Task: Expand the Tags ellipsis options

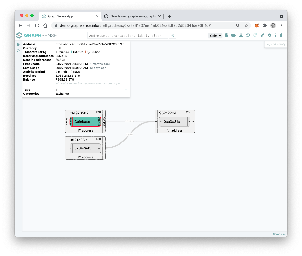Action: (x=126, y=89)
